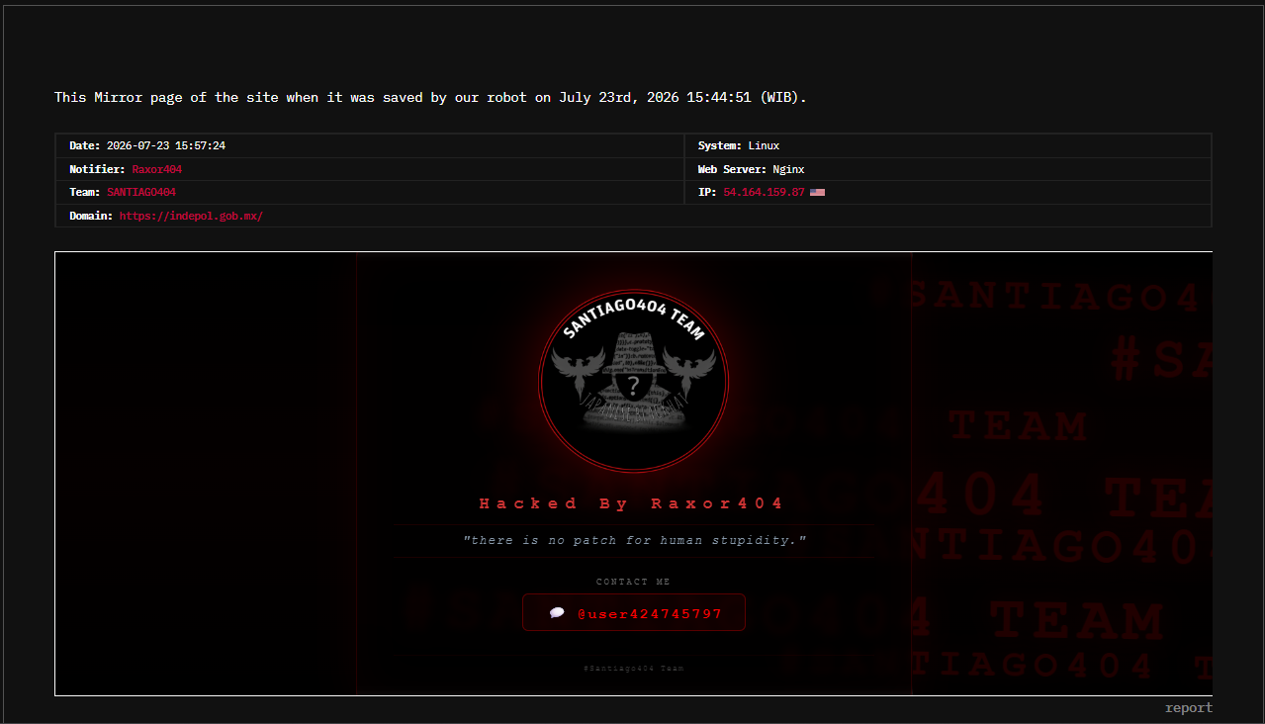Click the #Santiago404 Team footer text

(633, 669)
